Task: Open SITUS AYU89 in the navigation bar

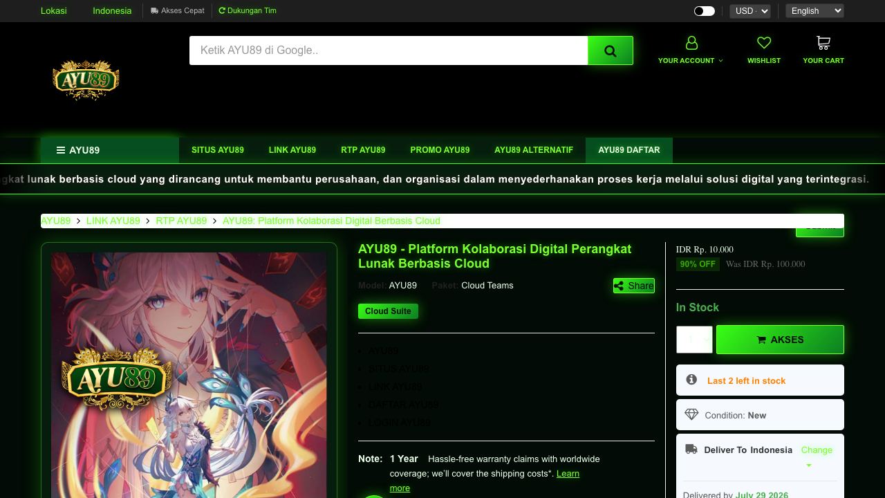Action: (218, 150)
